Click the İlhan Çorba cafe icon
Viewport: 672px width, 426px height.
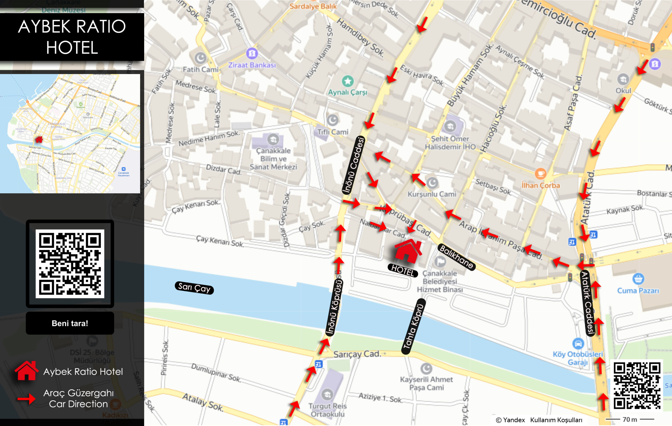[540, 173]
